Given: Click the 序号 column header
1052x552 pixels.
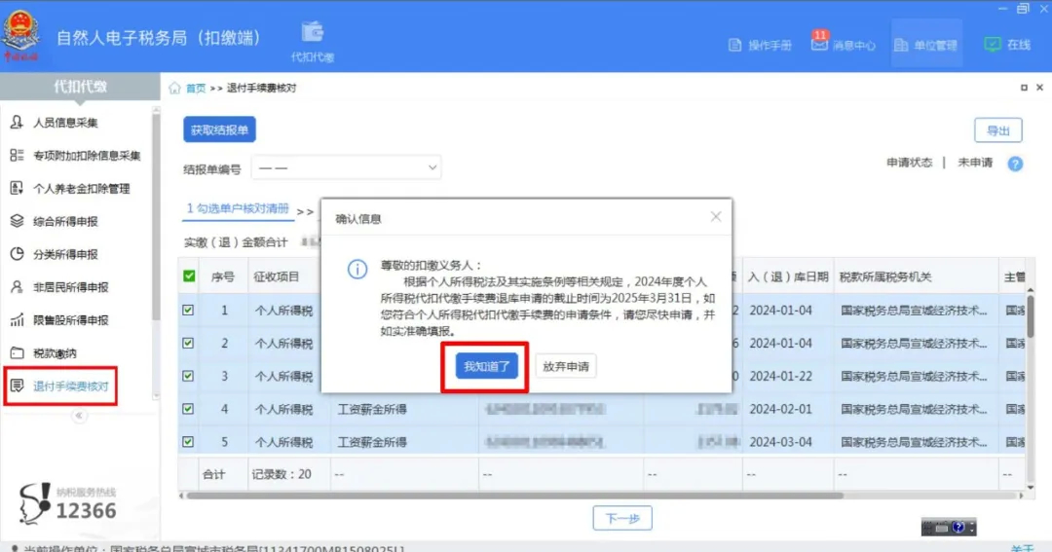Looking at the screenshot, I should (x=223, y=276).
